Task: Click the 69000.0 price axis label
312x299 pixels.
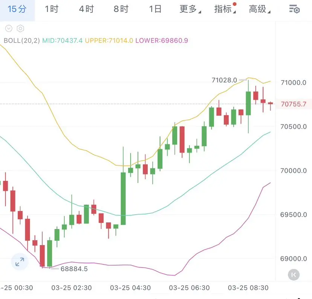Action: 294,259
